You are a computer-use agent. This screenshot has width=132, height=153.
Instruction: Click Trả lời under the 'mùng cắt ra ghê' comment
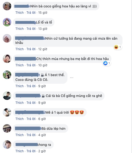tap(31, 103)
